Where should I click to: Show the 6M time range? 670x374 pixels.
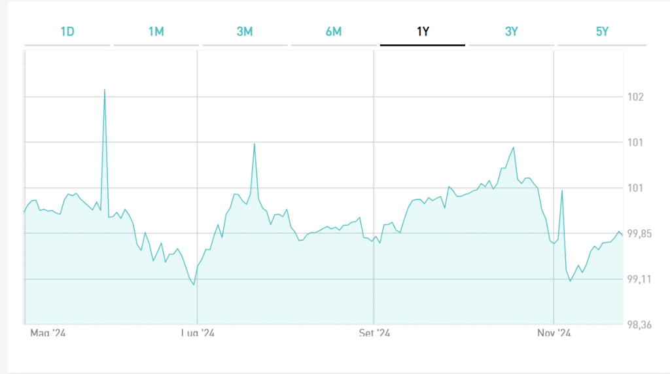click(x=334, y=31)
